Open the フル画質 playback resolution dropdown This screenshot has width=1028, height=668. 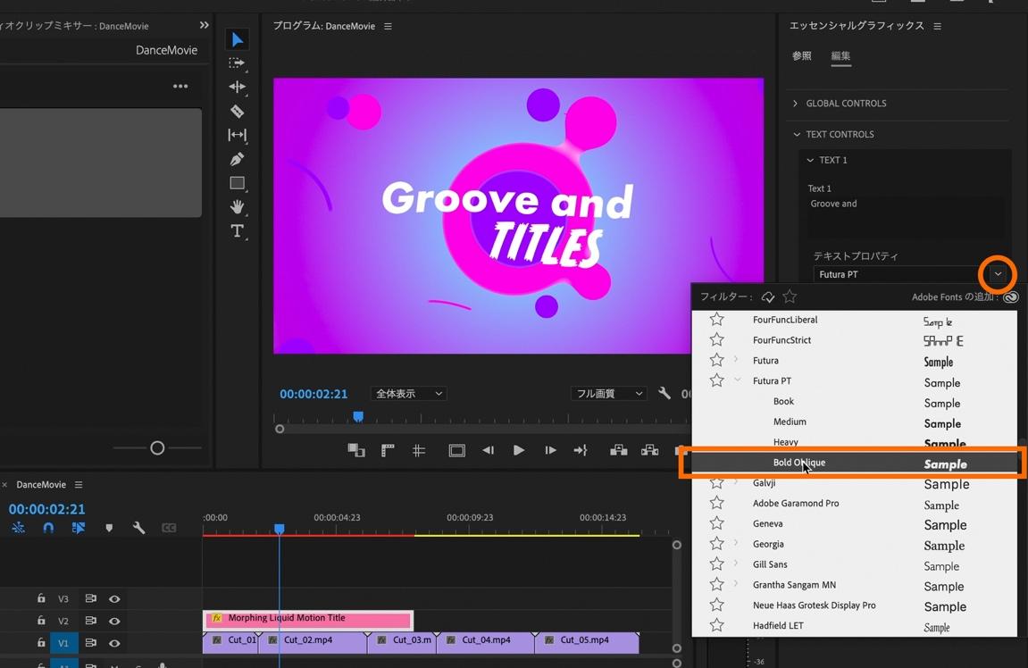(609, 394)
